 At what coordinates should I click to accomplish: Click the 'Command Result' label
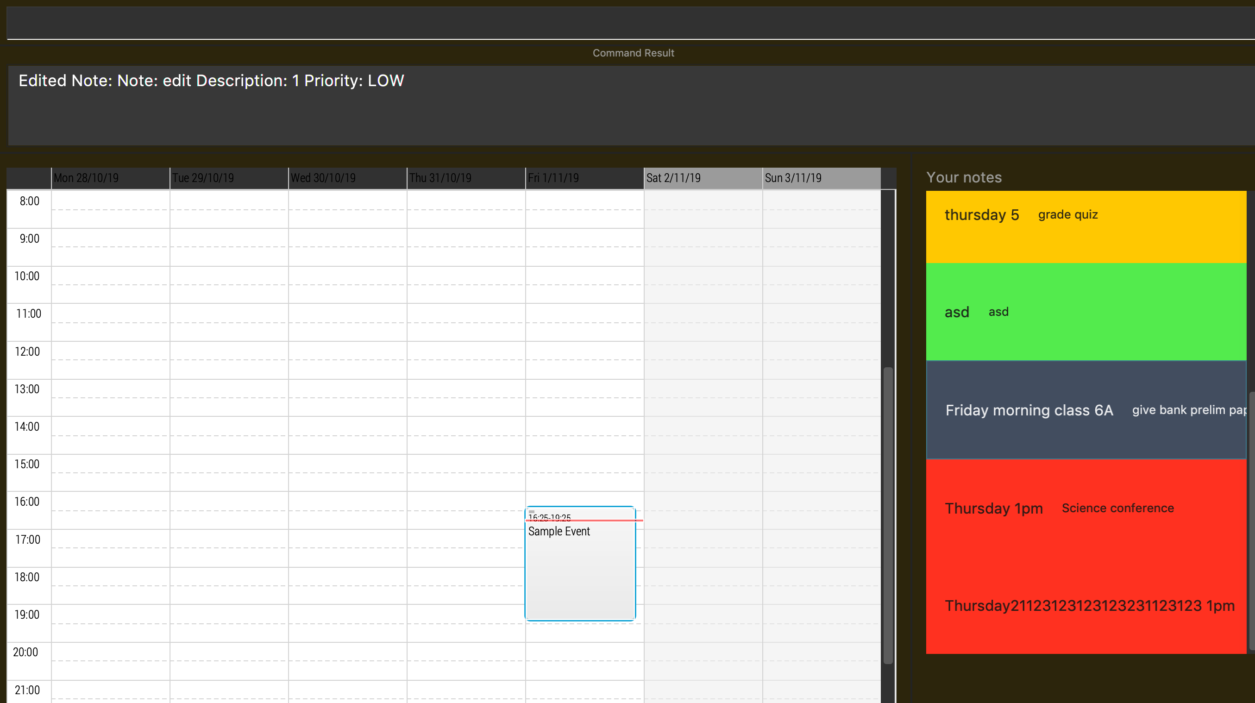pyautogui.click(x=633, y=53)
